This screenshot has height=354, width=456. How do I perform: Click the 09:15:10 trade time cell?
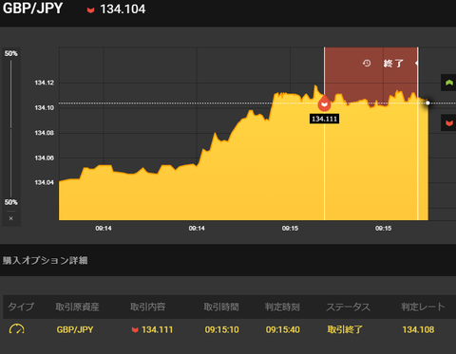click(221, 329)
